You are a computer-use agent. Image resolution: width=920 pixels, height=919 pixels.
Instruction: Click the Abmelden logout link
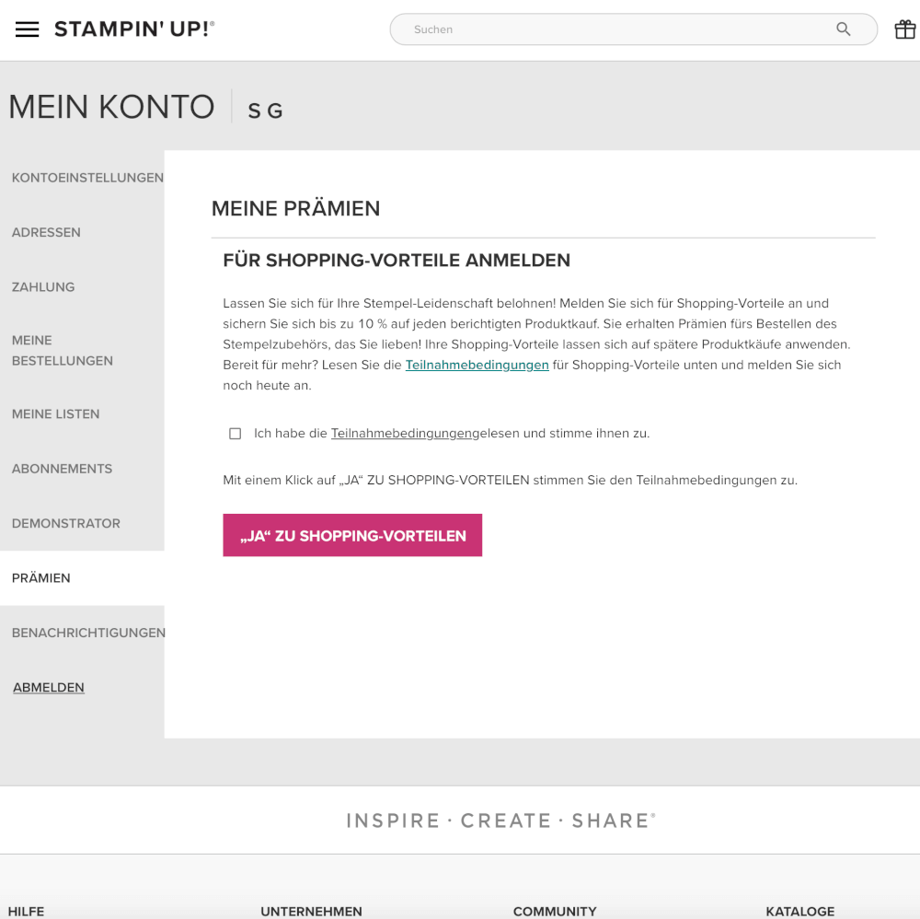49,687
